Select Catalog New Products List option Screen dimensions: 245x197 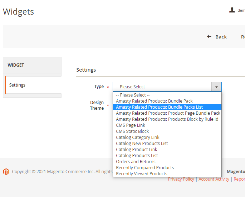coord(167,144)
